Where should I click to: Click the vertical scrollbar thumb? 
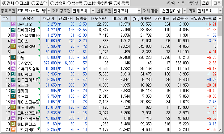(220, 29)
